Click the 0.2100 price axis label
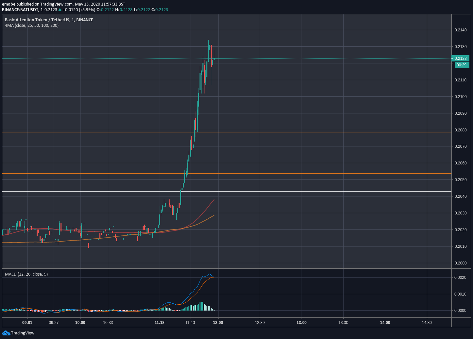This screenshot has width=473, height=339. click(x=461, y=97)
